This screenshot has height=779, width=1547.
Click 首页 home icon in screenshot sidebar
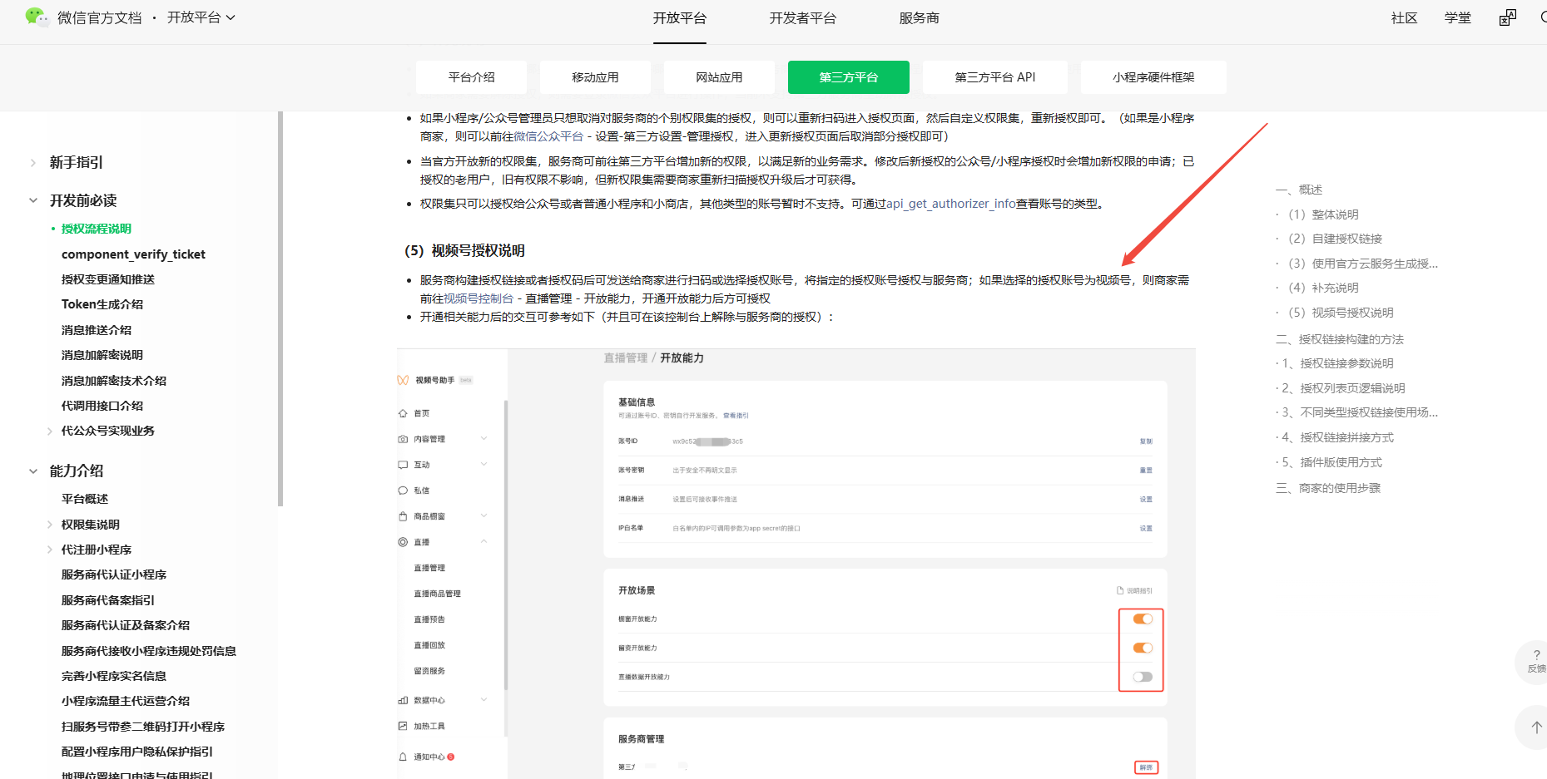pos(403,413)
